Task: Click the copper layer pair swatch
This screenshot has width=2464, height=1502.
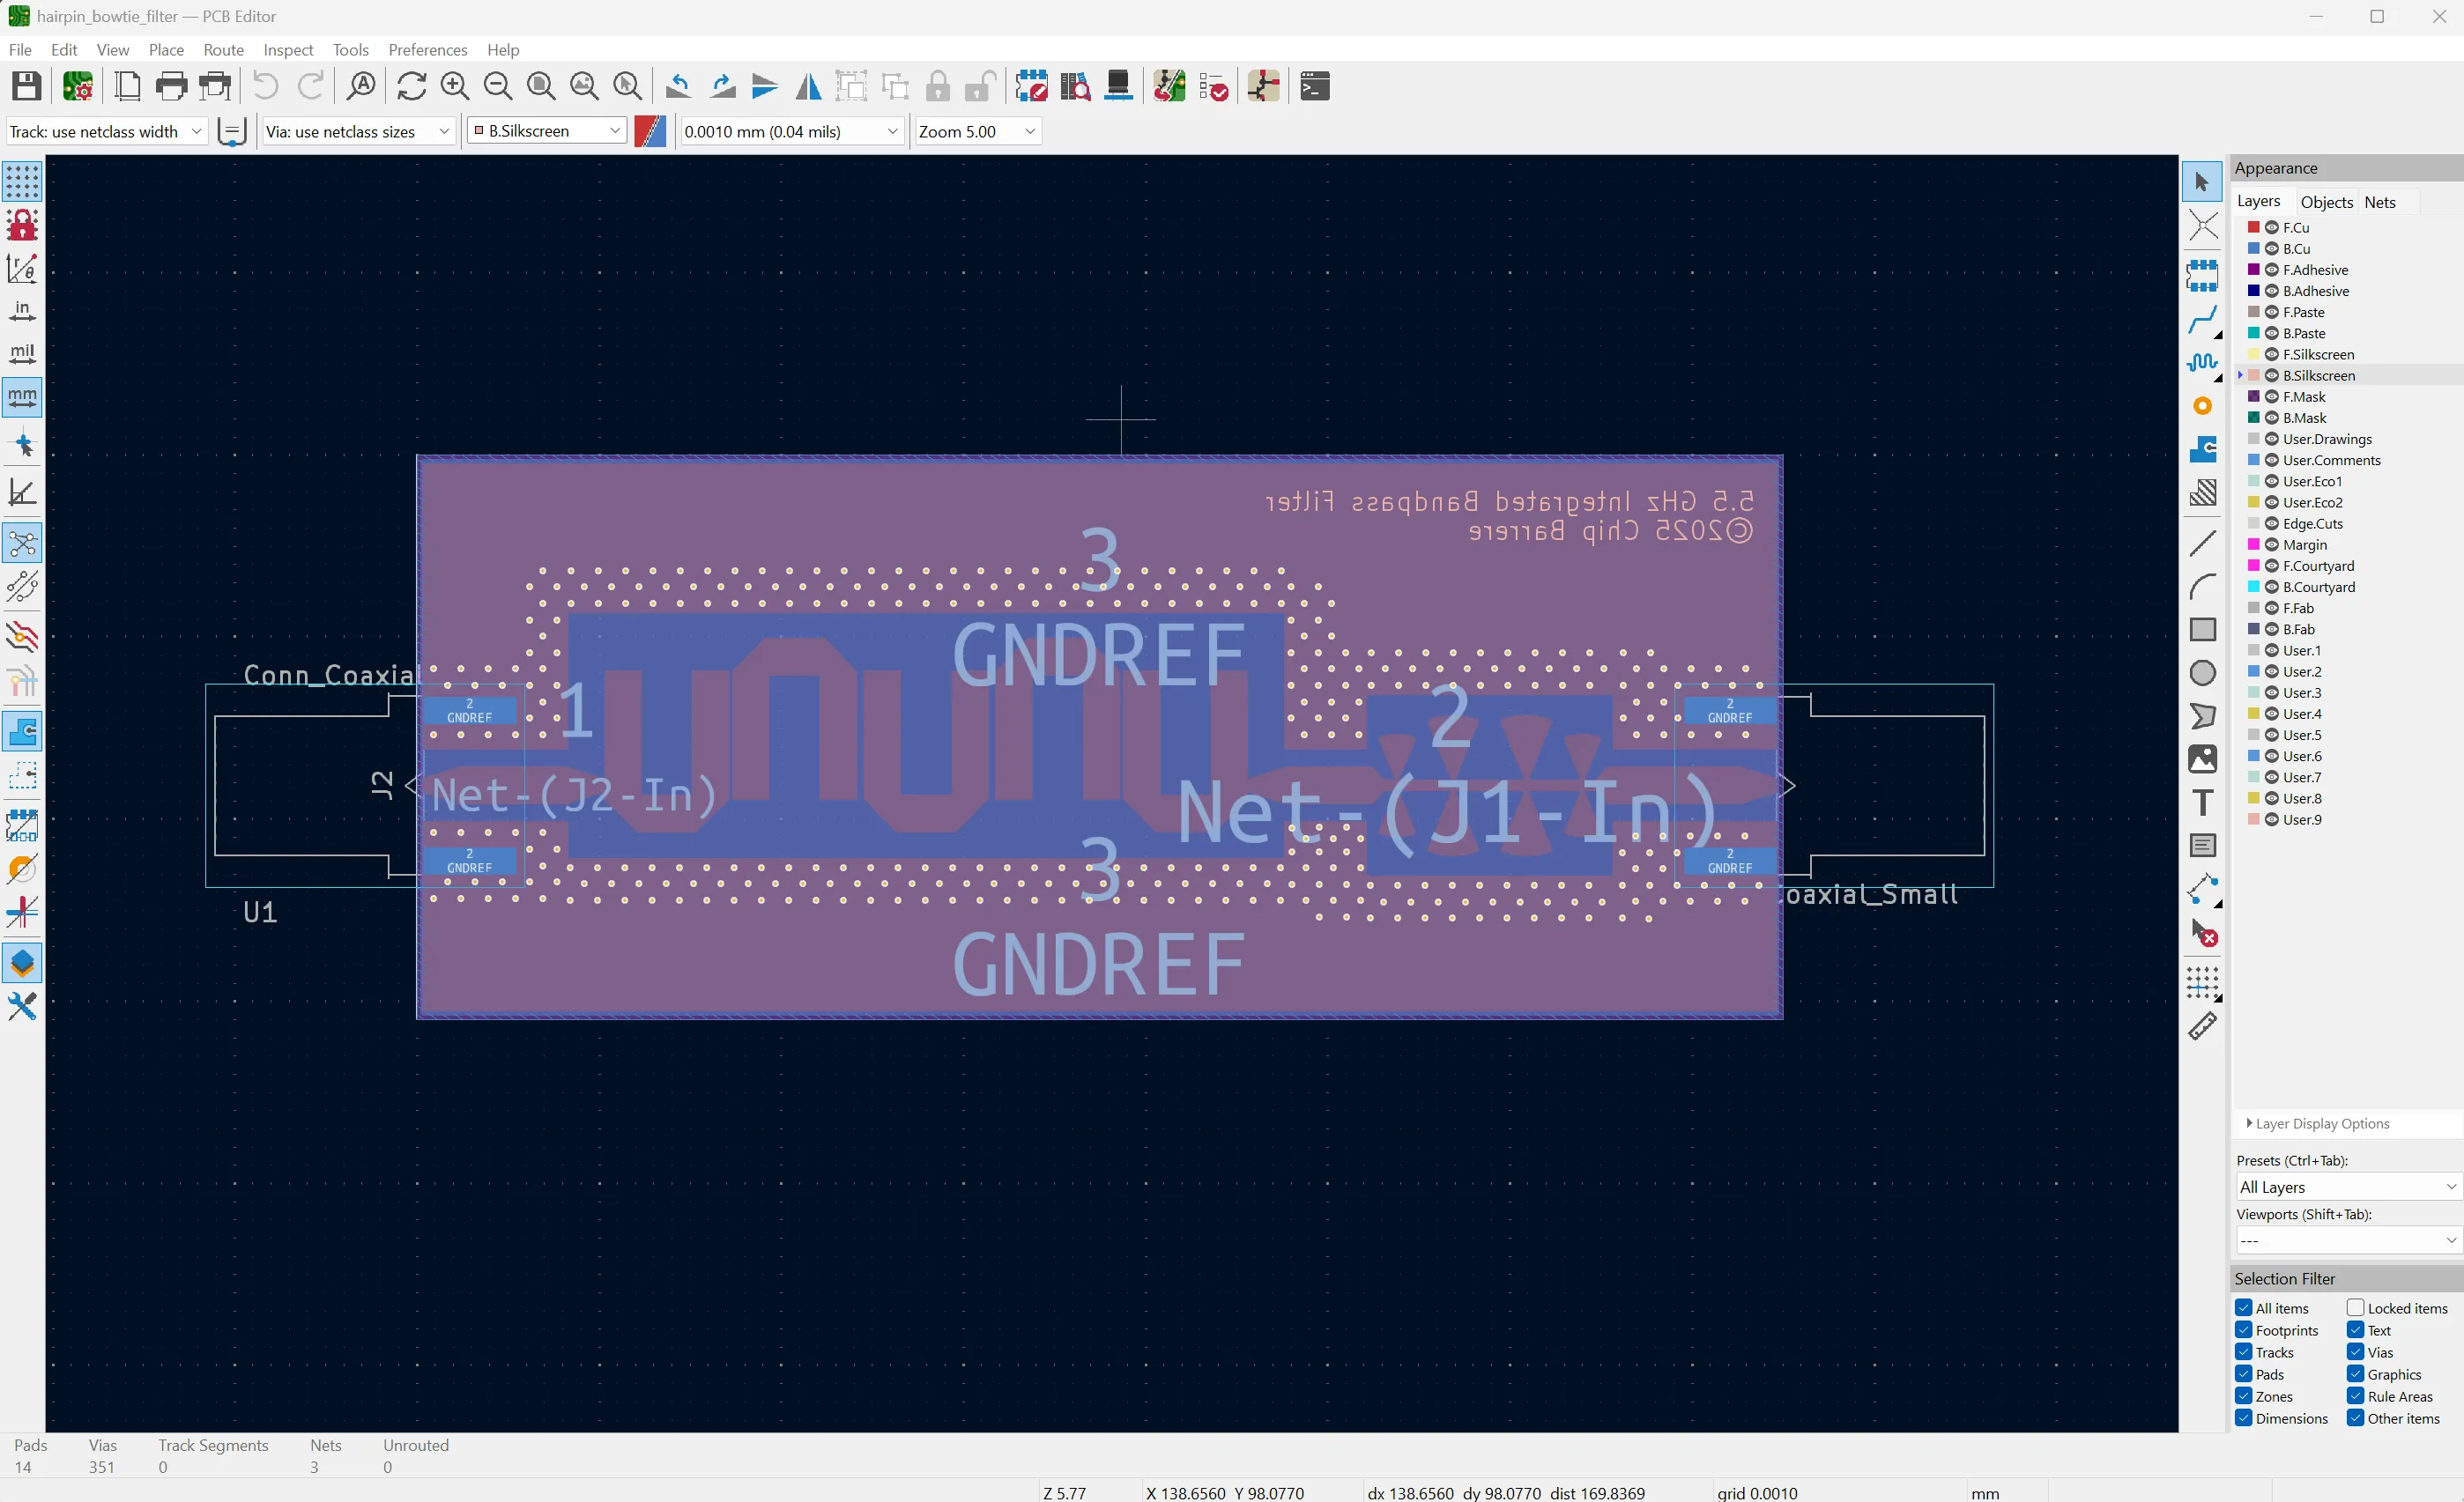Action: (x=650, y=131)
